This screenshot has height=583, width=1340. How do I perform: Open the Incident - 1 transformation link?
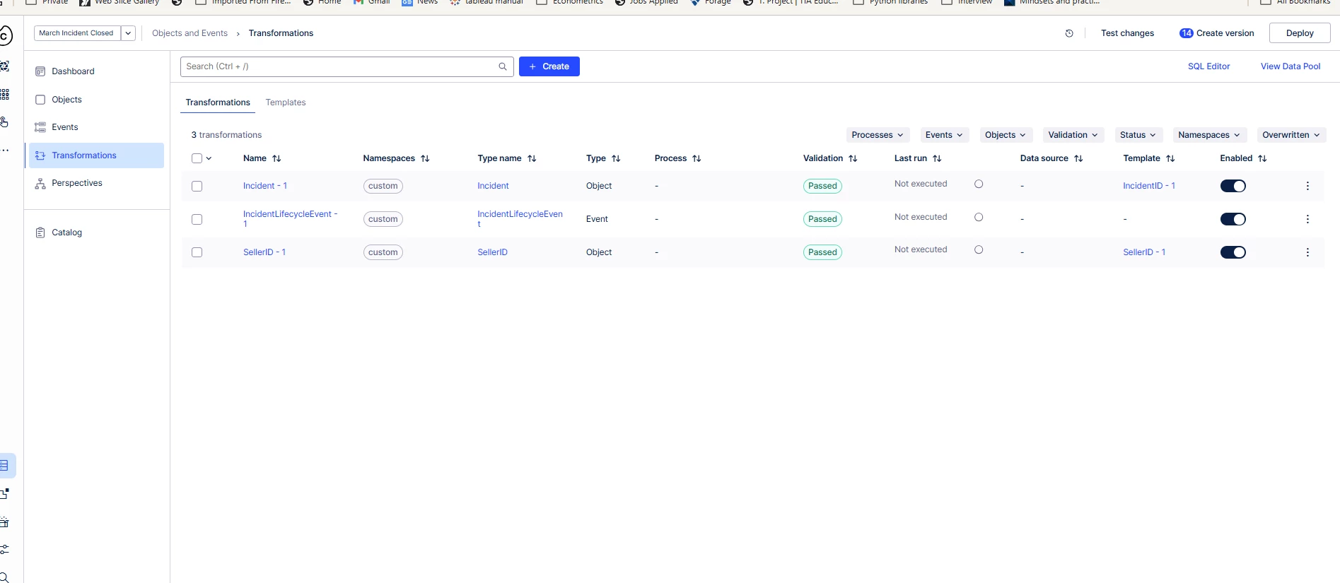pyautogui.click(x=265, y=186)
